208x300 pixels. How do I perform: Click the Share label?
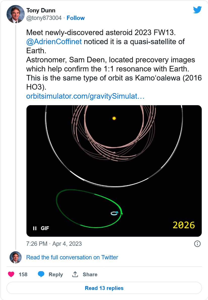click(x=90, y=275)
